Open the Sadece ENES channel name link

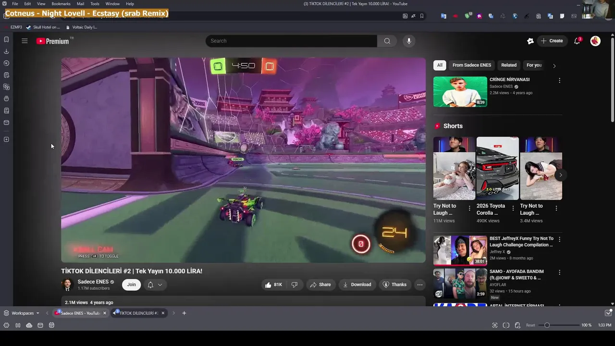93,282
